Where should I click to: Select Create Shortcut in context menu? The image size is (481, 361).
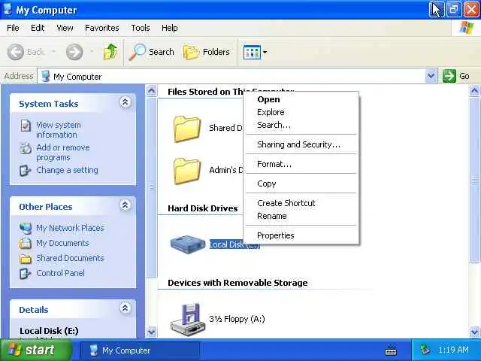pos(302,203)
